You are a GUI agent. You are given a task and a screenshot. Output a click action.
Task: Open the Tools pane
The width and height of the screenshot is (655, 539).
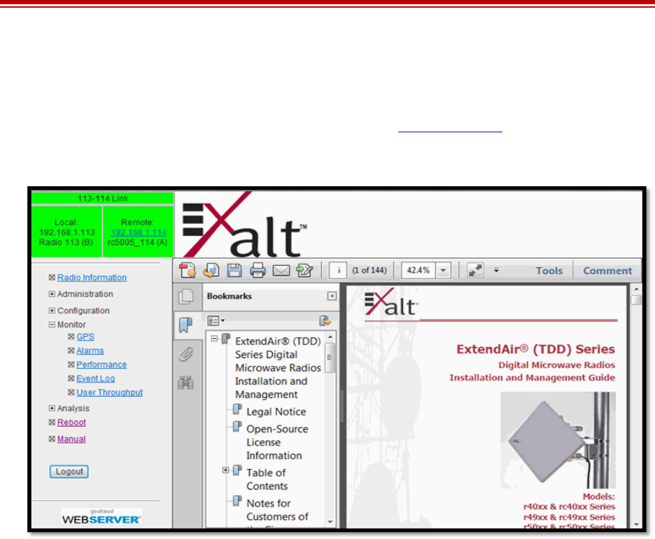[549, 271]
